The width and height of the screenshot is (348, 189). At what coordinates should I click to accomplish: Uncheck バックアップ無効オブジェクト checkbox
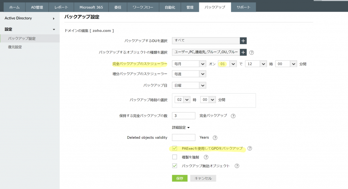(175, 166)
